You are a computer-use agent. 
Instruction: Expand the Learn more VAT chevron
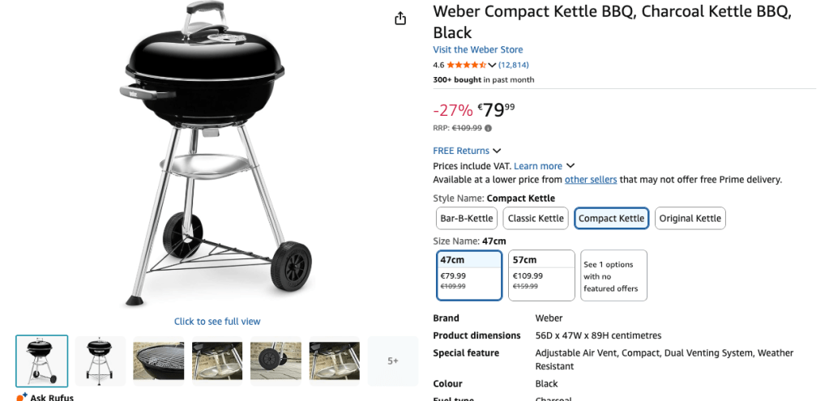570,166
